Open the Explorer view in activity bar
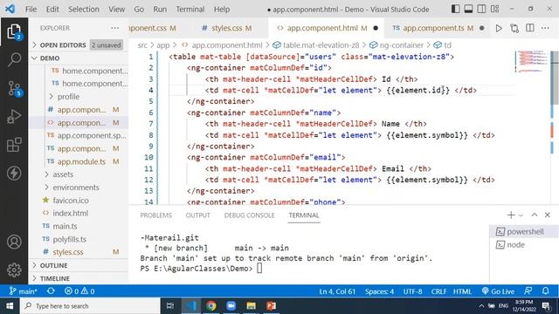559x314 pixels. click(x=14, y=31)
